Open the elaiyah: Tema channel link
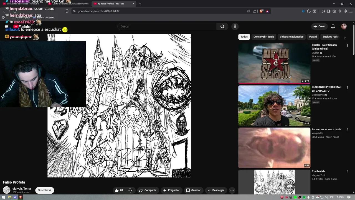Image resolution: width=355 pixels, height=200 pixels. coord(22,189)
